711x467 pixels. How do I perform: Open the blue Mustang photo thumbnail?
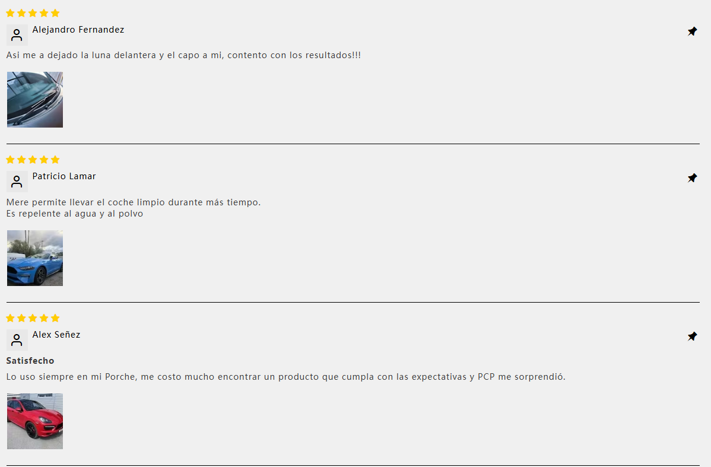[35, 258]
